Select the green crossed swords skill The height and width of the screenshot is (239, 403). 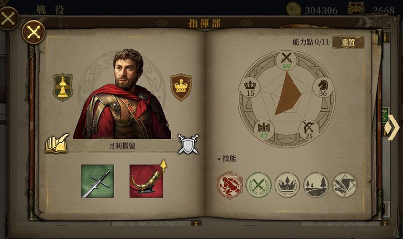tap(258, 185)
